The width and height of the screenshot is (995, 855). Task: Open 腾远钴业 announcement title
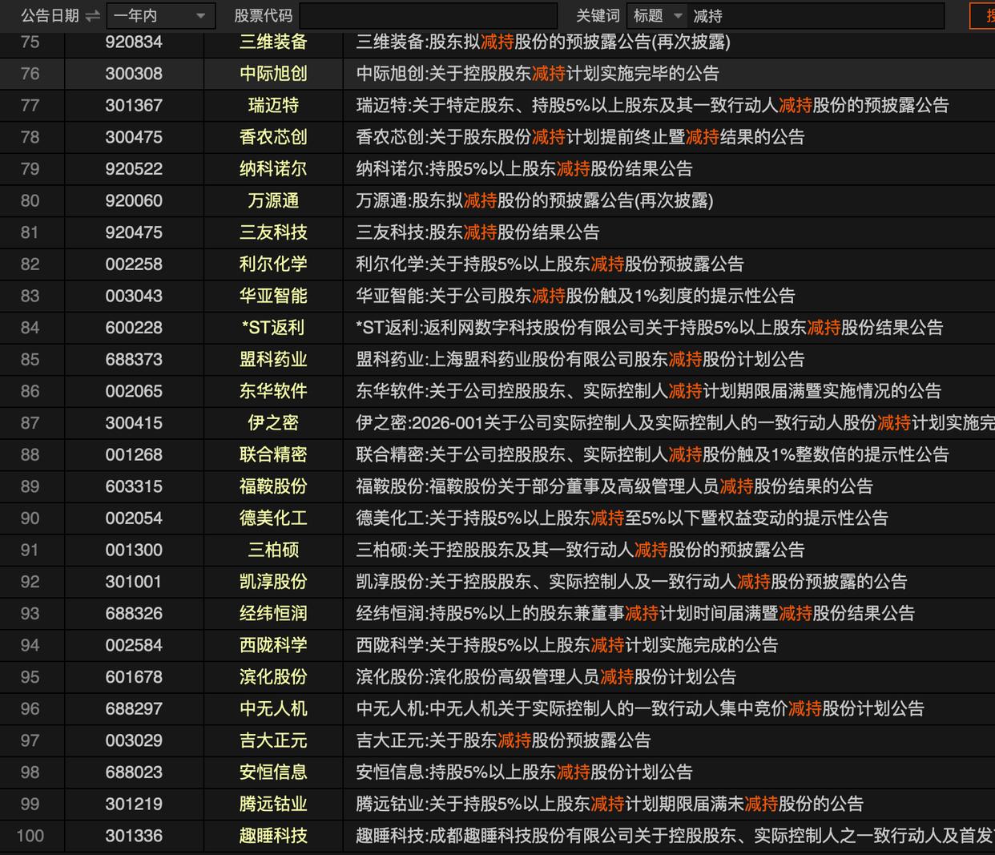(x=610, y=805)
